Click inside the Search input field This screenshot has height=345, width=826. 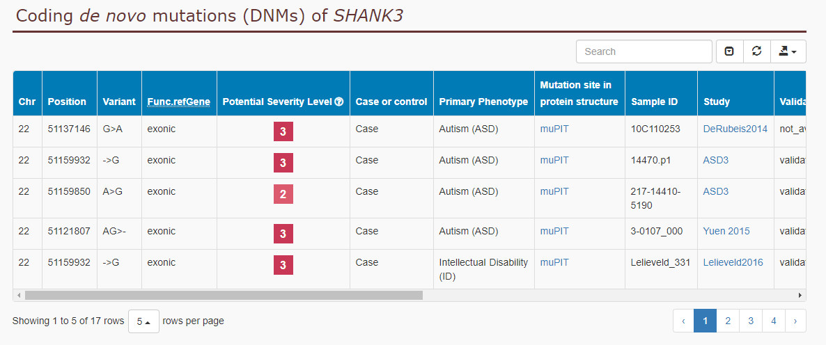(644, 51)
